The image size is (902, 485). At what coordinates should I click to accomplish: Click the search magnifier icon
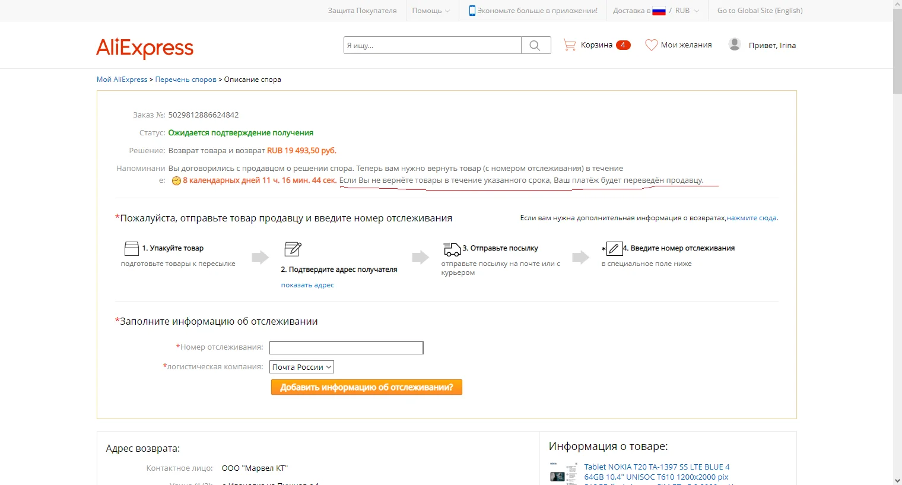coord(535,45)
